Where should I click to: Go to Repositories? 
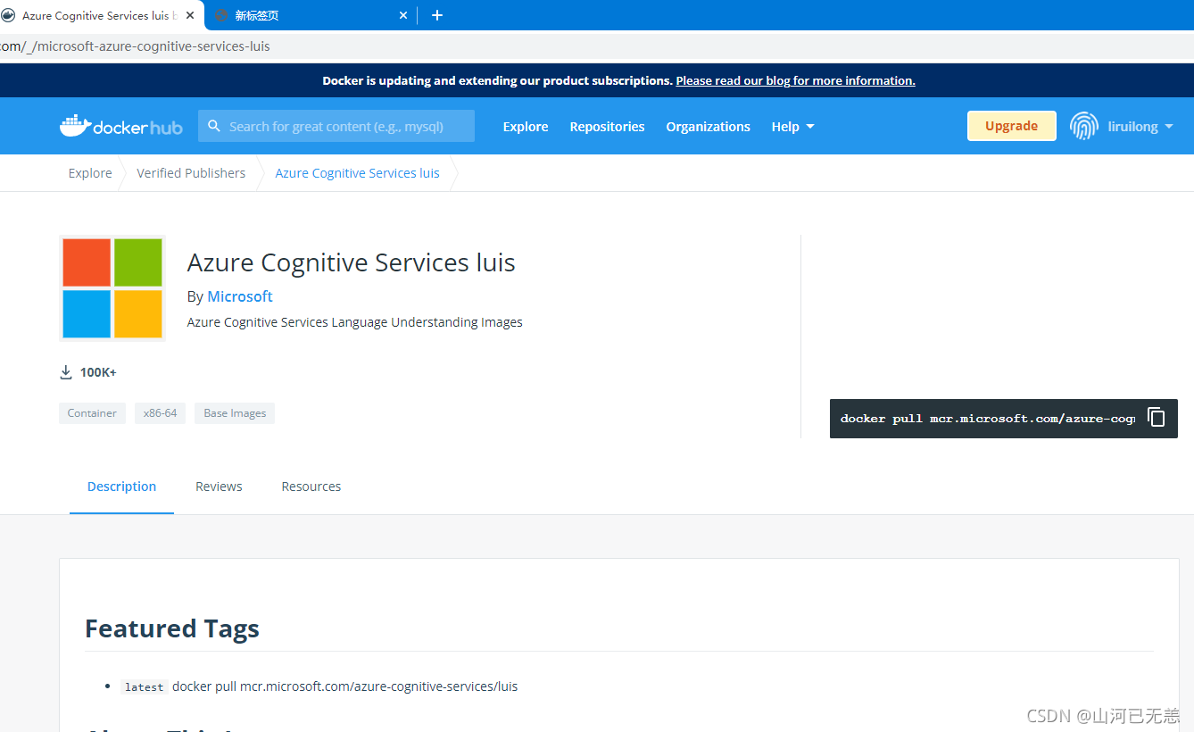pyautogui.click(x=607, y=127)
